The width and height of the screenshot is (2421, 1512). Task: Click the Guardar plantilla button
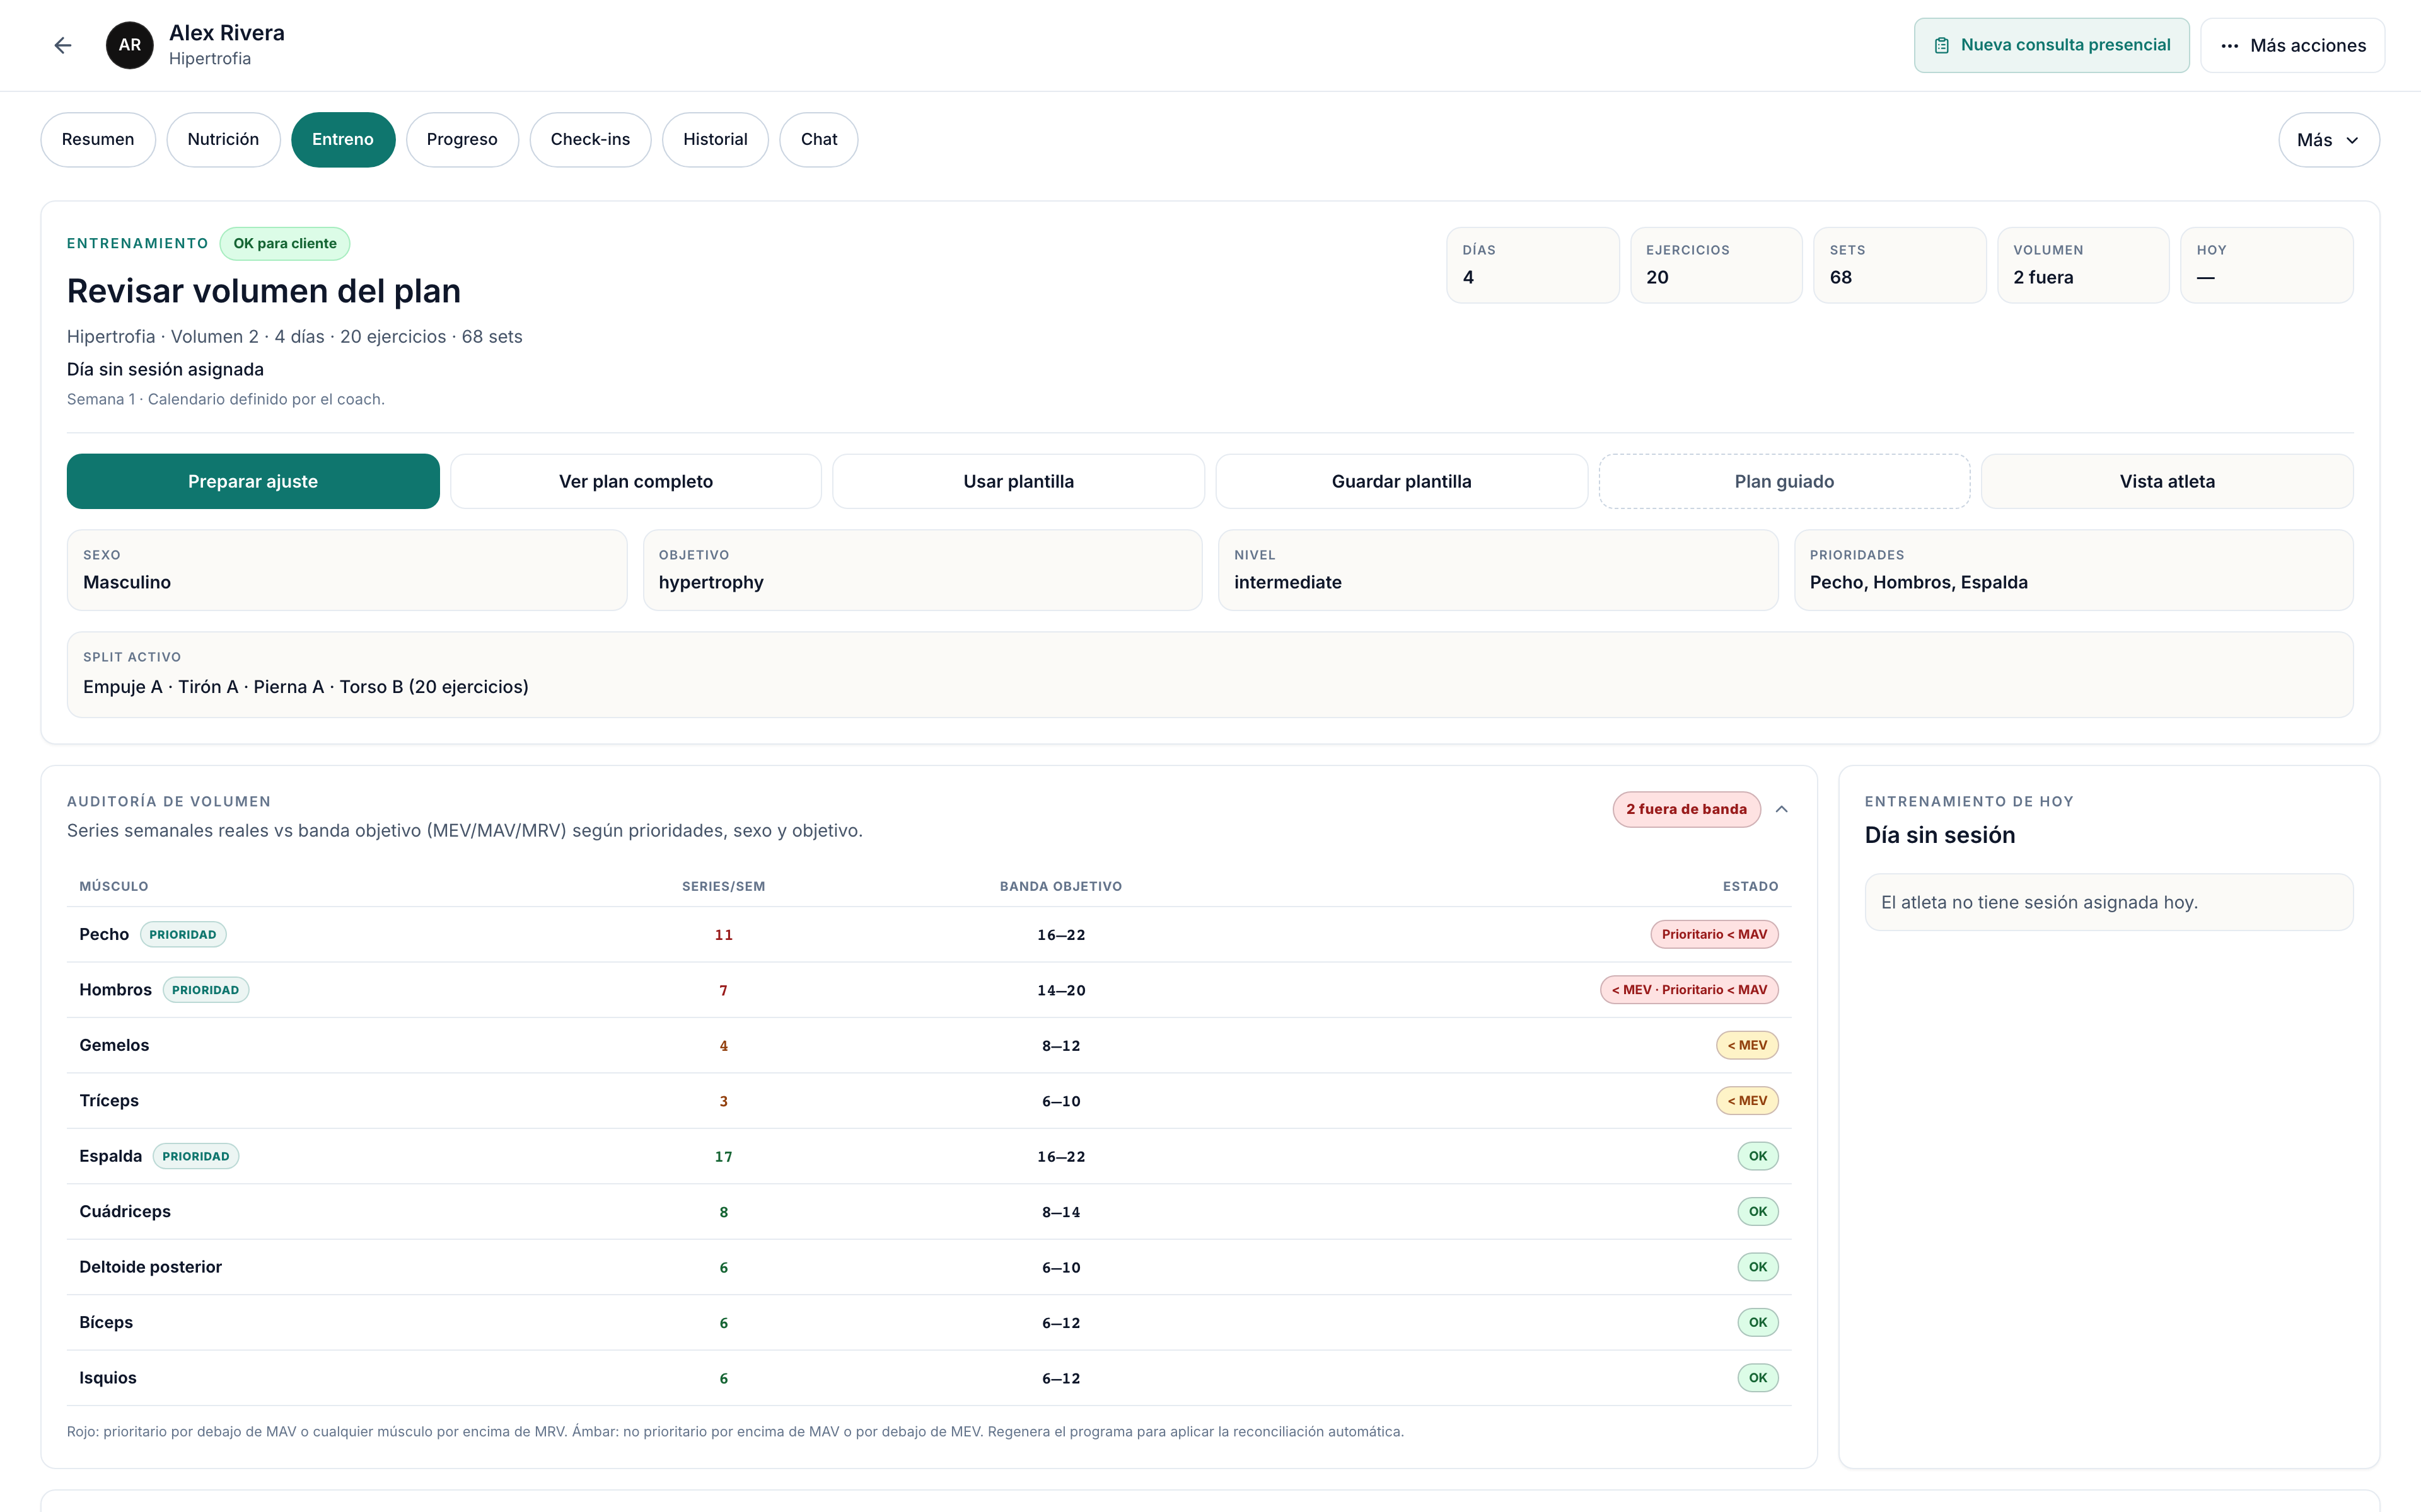click(x=1402, y=481)
